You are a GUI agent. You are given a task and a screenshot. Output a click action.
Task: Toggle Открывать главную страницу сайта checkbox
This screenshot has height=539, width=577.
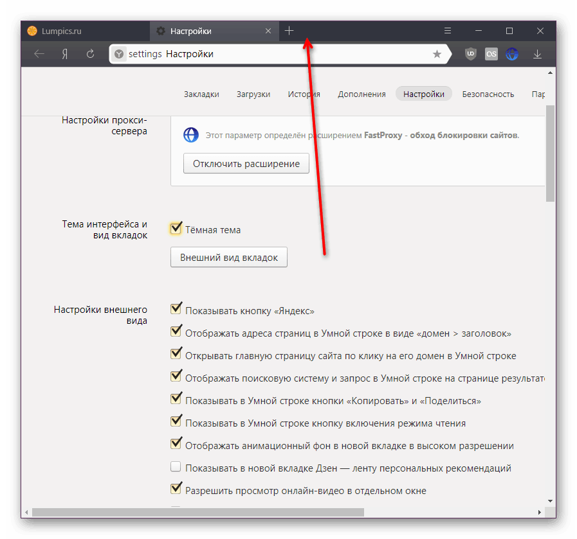(176, 353)
